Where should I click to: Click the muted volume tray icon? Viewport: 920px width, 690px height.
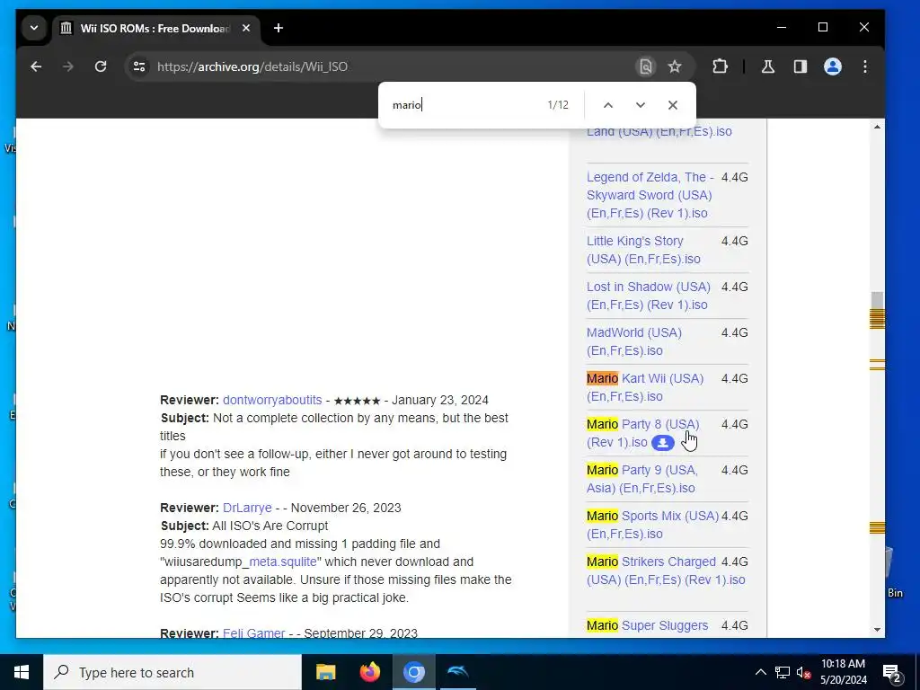coord(803,672)
